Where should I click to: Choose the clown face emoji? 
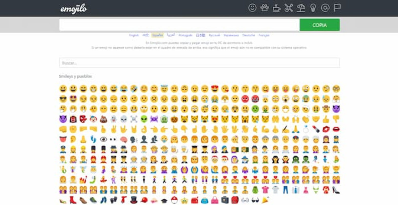click(x=93, y=119)
